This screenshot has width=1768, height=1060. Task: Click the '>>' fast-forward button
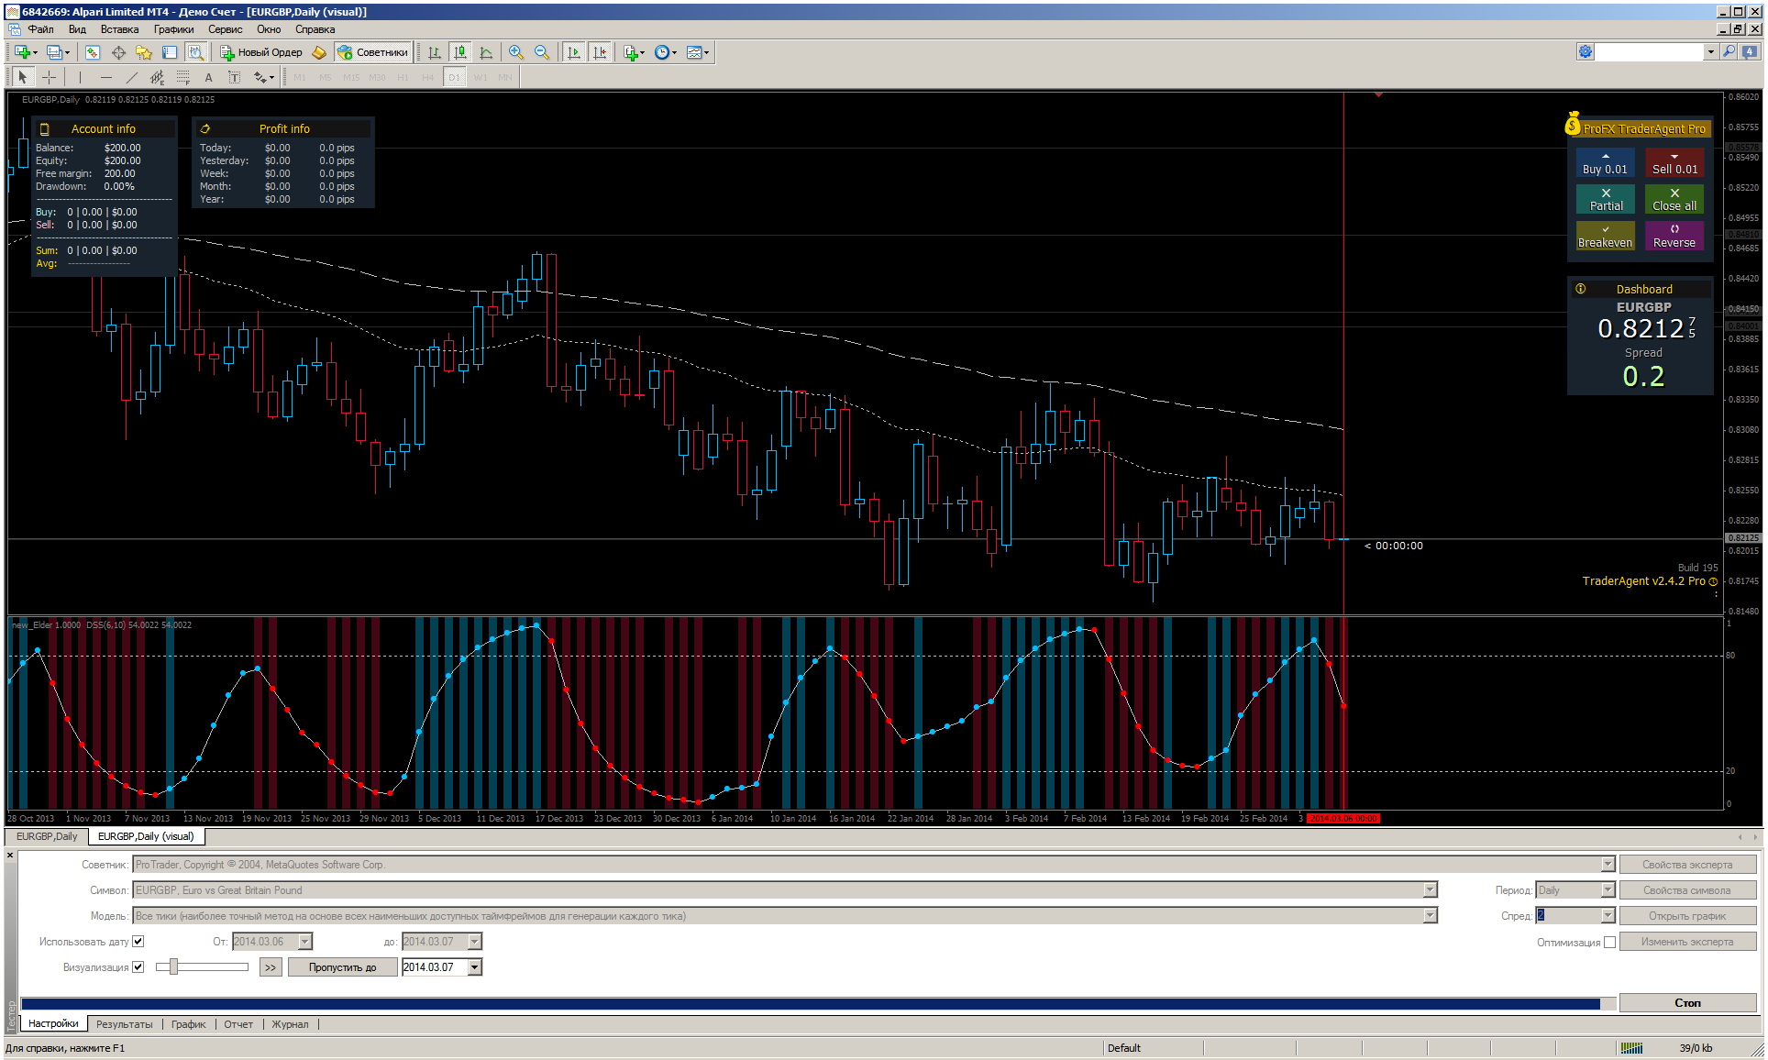[271, 967]
